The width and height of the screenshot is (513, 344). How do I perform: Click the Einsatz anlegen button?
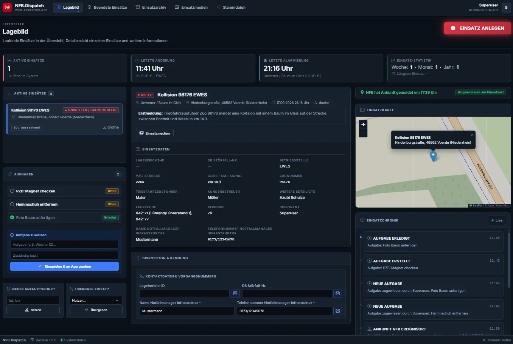pyautogui.click(x=477, y=28)
